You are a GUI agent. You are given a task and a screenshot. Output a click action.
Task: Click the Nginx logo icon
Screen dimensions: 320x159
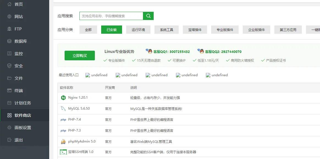[x=63, y=98]
